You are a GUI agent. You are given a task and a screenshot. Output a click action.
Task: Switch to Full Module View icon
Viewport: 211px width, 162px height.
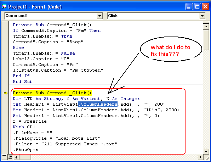pyautogui.click(x=10, y=157)
